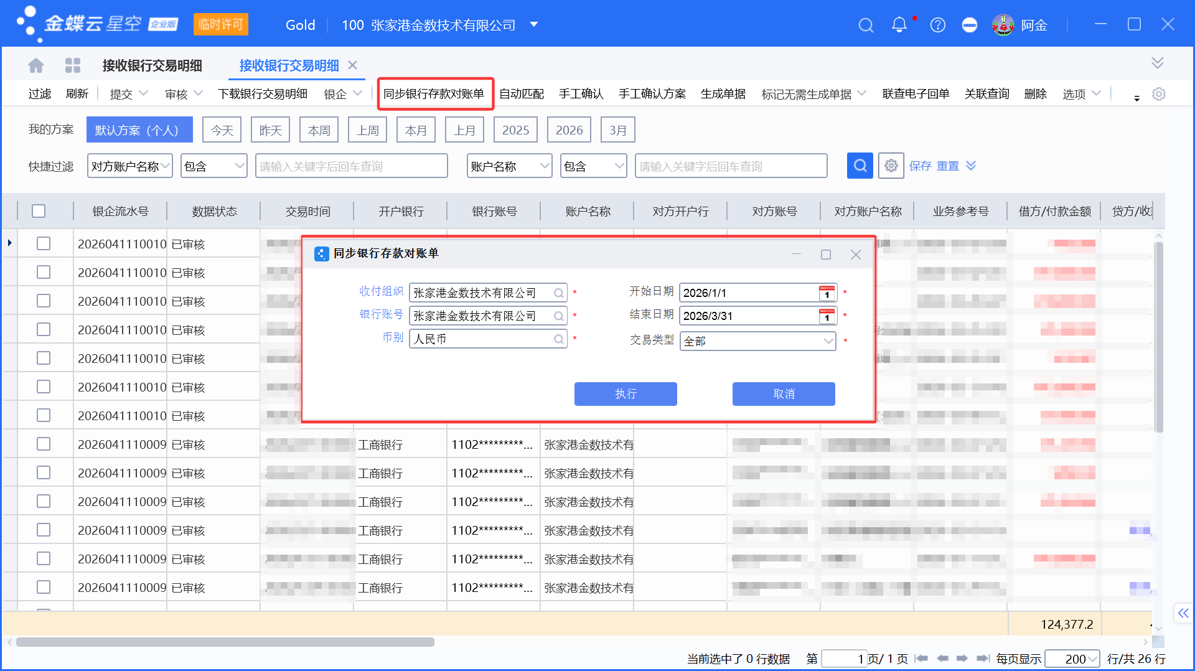Click the horizontal scrollbar thumb

pos(225,642)
